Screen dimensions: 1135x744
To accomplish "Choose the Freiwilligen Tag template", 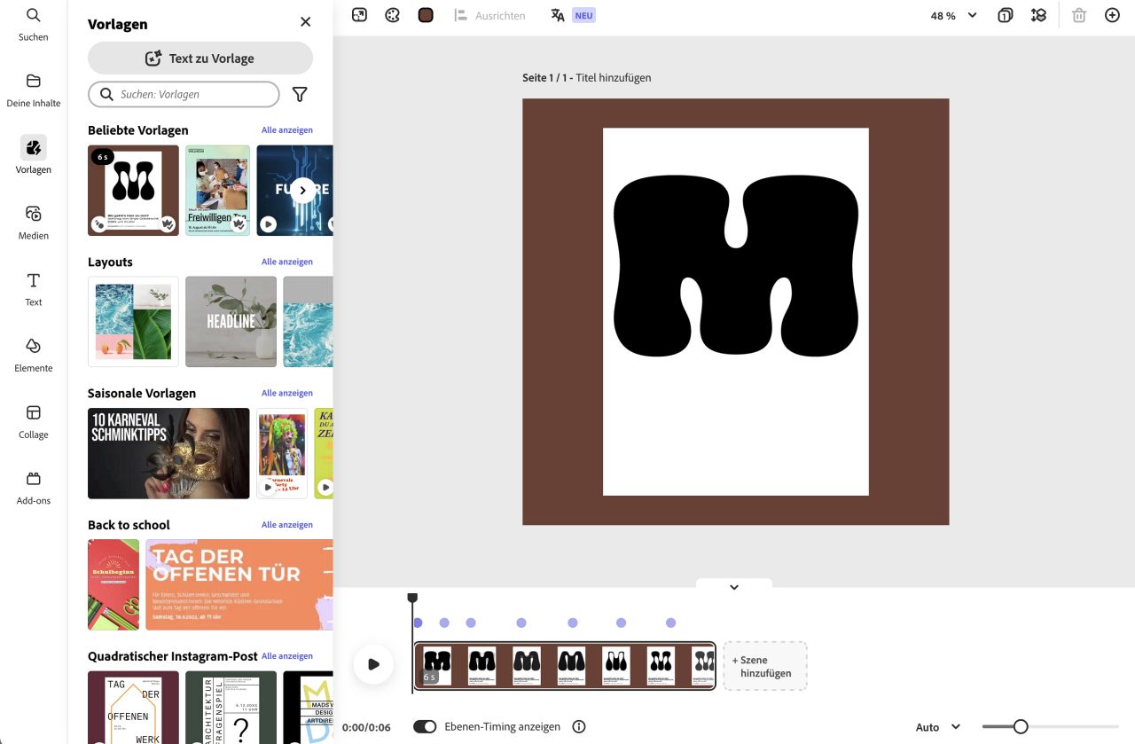I will point(218,191).
